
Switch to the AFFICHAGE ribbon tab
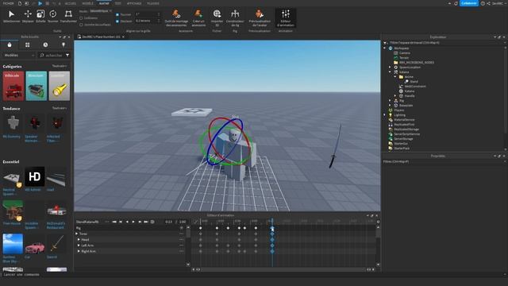coord(134,3)
